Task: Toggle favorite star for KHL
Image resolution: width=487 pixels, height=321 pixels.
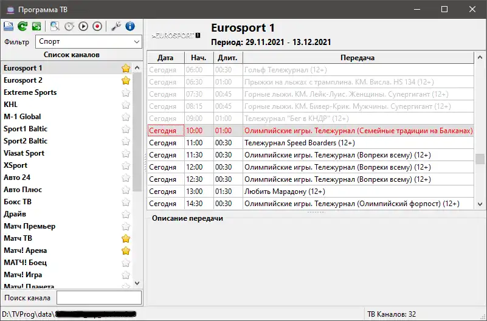Action: [x=126, y=105]
